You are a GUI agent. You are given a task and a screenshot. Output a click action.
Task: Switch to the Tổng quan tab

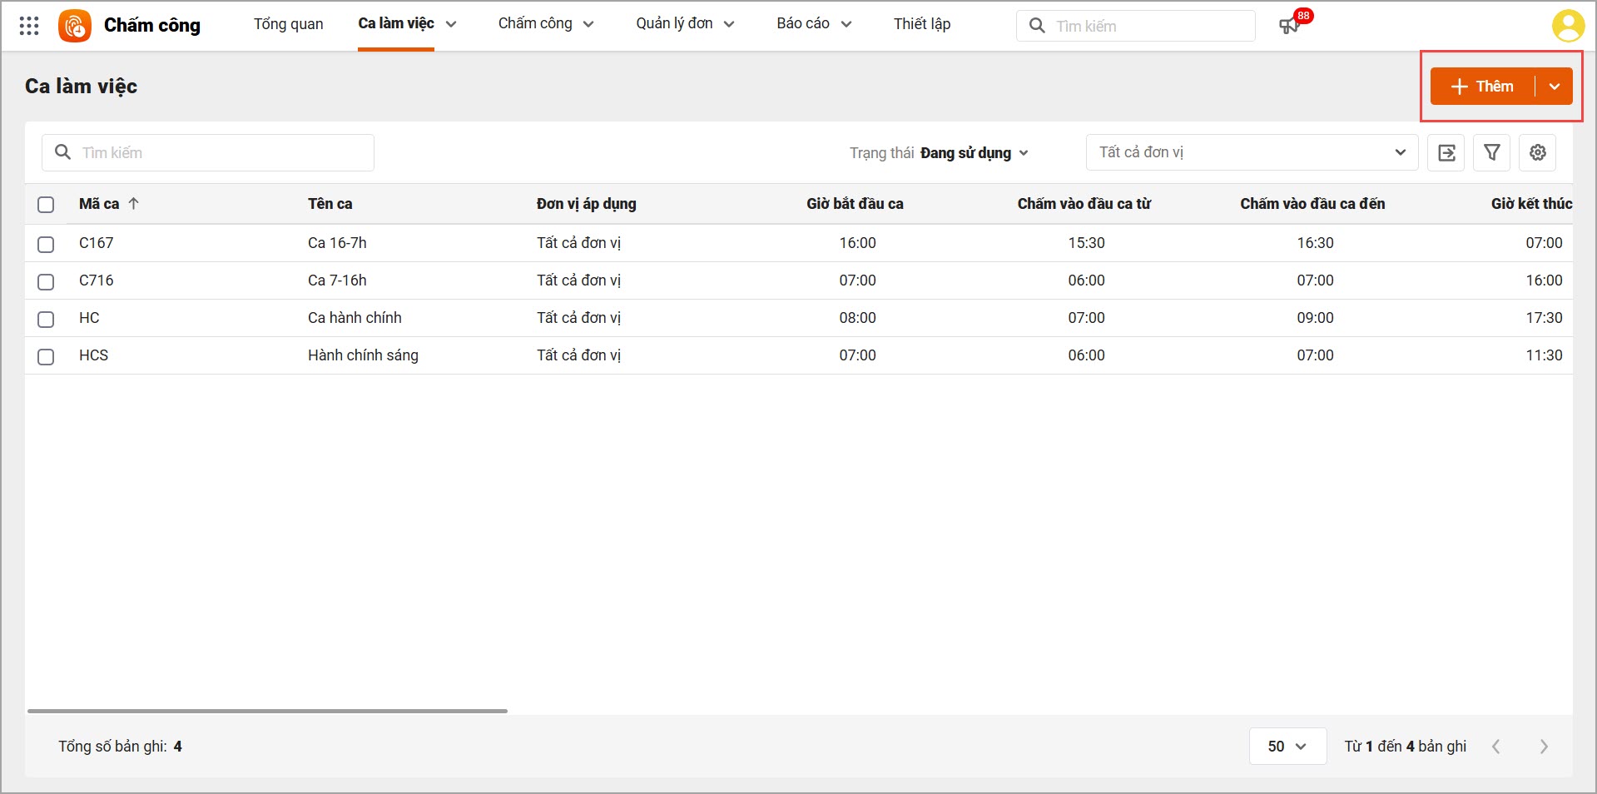288,24
